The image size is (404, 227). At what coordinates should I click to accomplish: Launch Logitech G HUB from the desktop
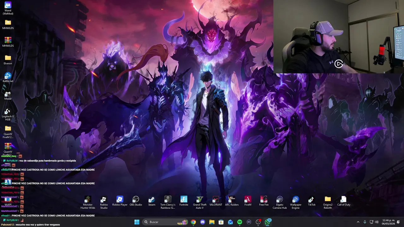8,114
